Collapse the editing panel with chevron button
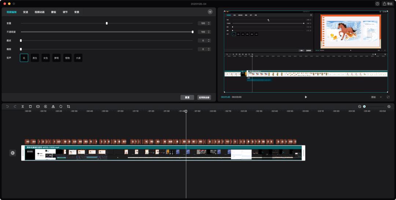 210,12
